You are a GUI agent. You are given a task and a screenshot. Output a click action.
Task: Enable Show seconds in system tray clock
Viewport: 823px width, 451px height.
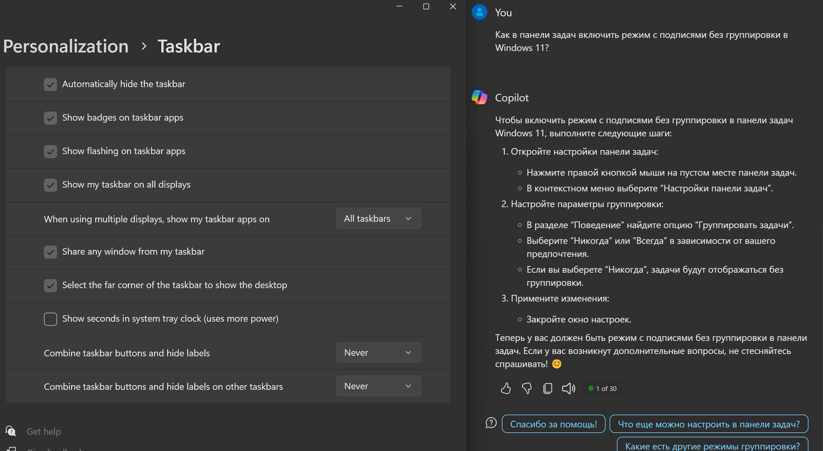click(50, 319)
